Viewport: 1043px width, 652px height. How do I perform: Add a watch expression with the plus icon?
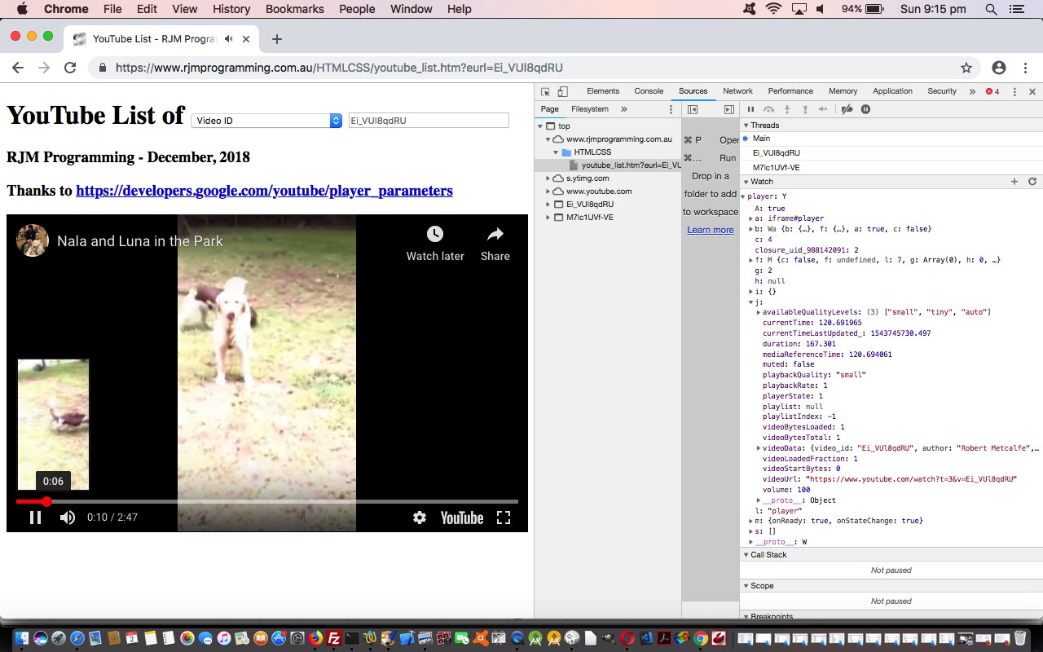(x=1014, y=182)
